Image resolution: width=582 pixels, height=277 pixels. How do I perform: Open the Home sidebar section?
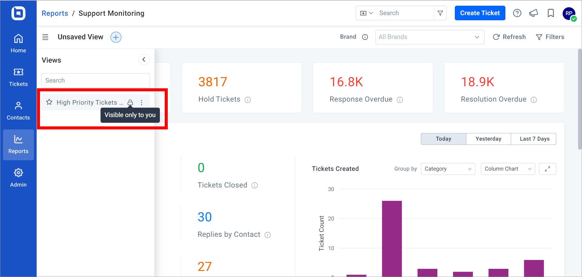pyautogui.click(x=18, y=44)
